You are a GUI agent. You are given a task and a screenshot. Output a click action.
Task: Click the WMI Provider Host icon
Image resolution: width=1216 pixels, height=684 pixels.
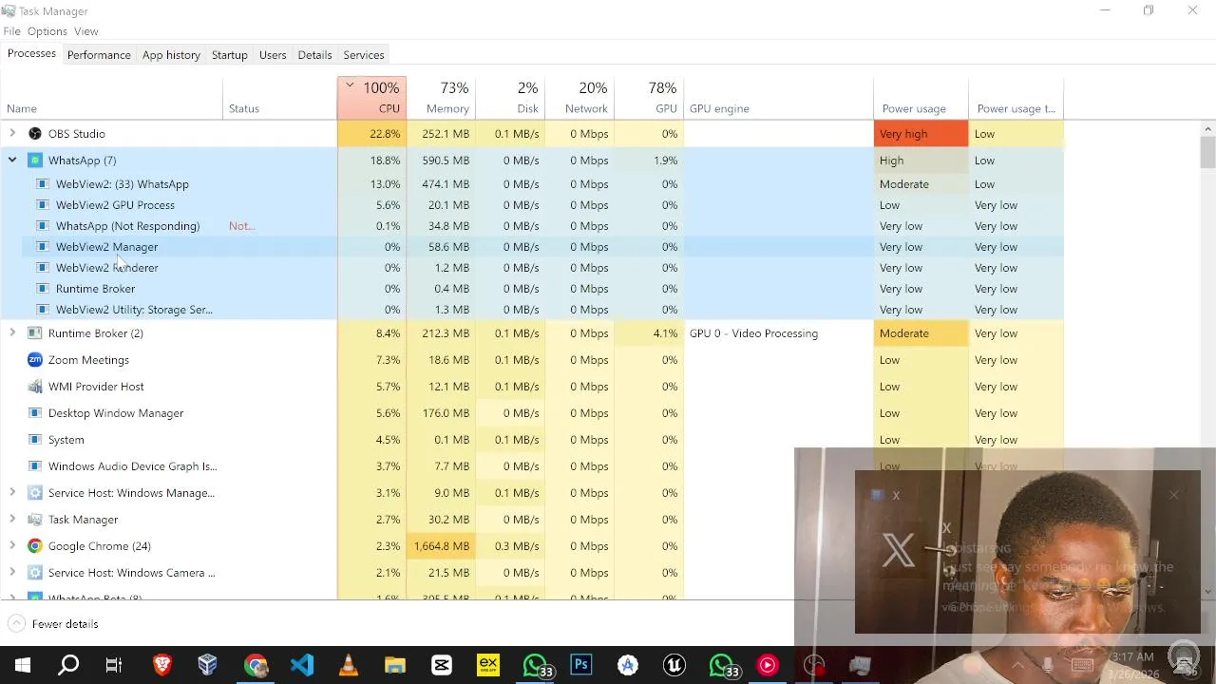pos(35,387)
